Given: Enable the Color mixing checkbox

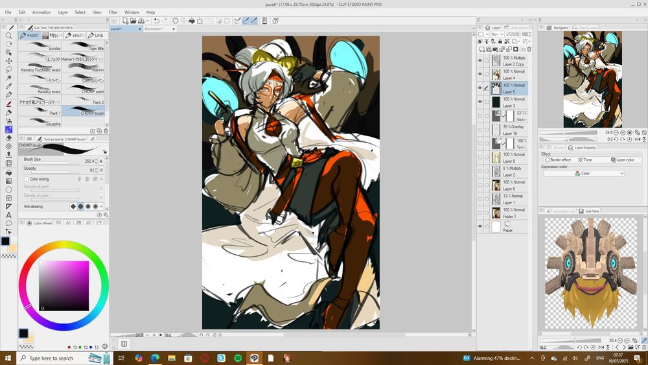Looking at the screenshot, I should [26, 179].
